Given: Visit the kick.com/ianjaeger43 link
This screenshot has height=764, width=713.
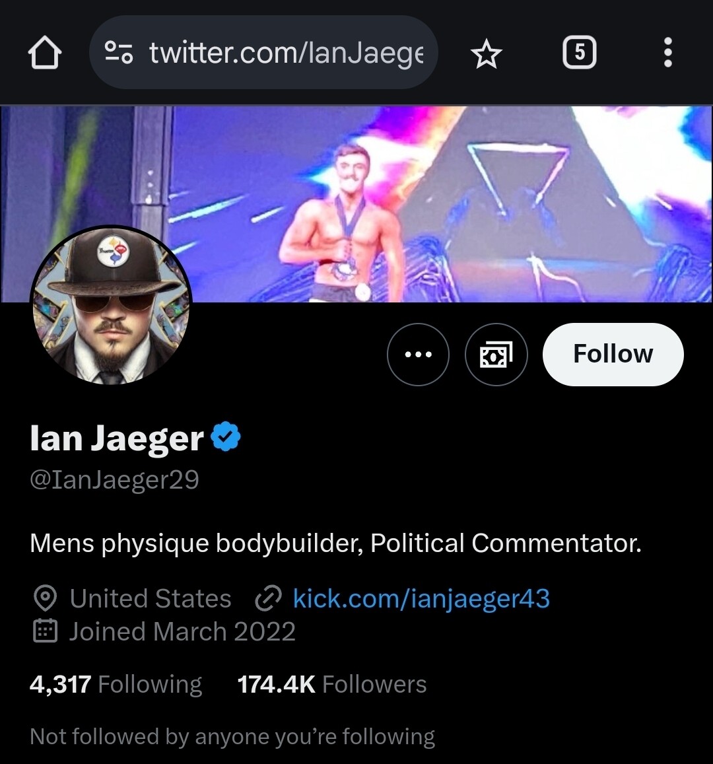Looking at the screenshot, I should (x=421, y=598).
